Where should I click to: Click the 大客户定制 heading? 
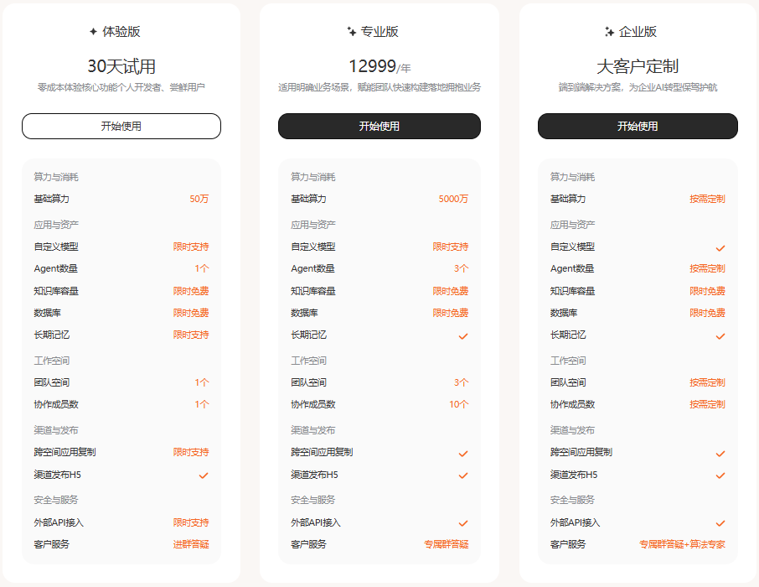pos(638,66)
